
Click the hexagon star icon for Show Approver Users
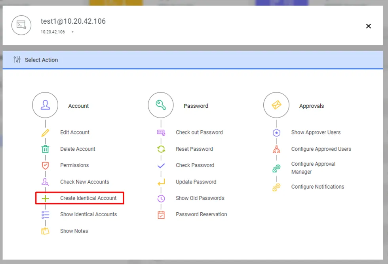(276, 133)
